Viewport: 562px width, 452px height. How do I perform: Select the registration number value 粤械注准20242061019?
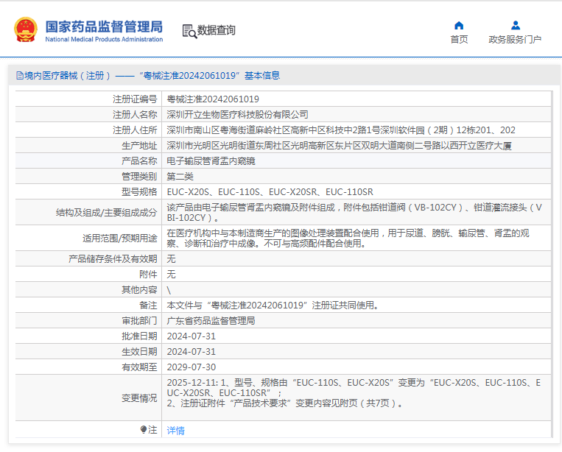point(213,99)
